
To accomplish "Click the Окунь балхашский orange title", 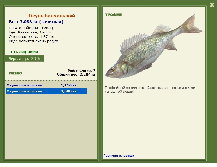I will tap(52, 16).
